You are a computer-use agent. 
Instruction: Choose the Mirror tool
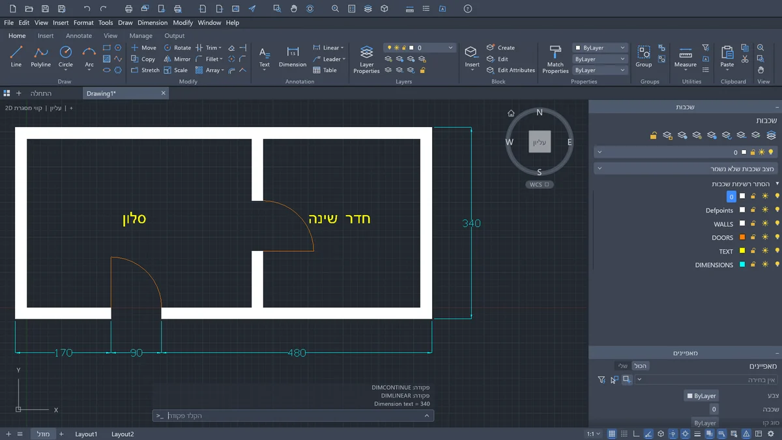point(177,59)
